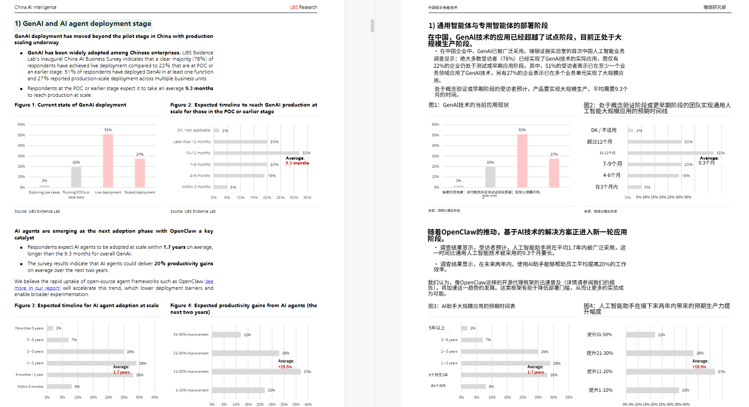Click the "DK / 不适用" chart label
749x407 pixels.
[604, 130]
